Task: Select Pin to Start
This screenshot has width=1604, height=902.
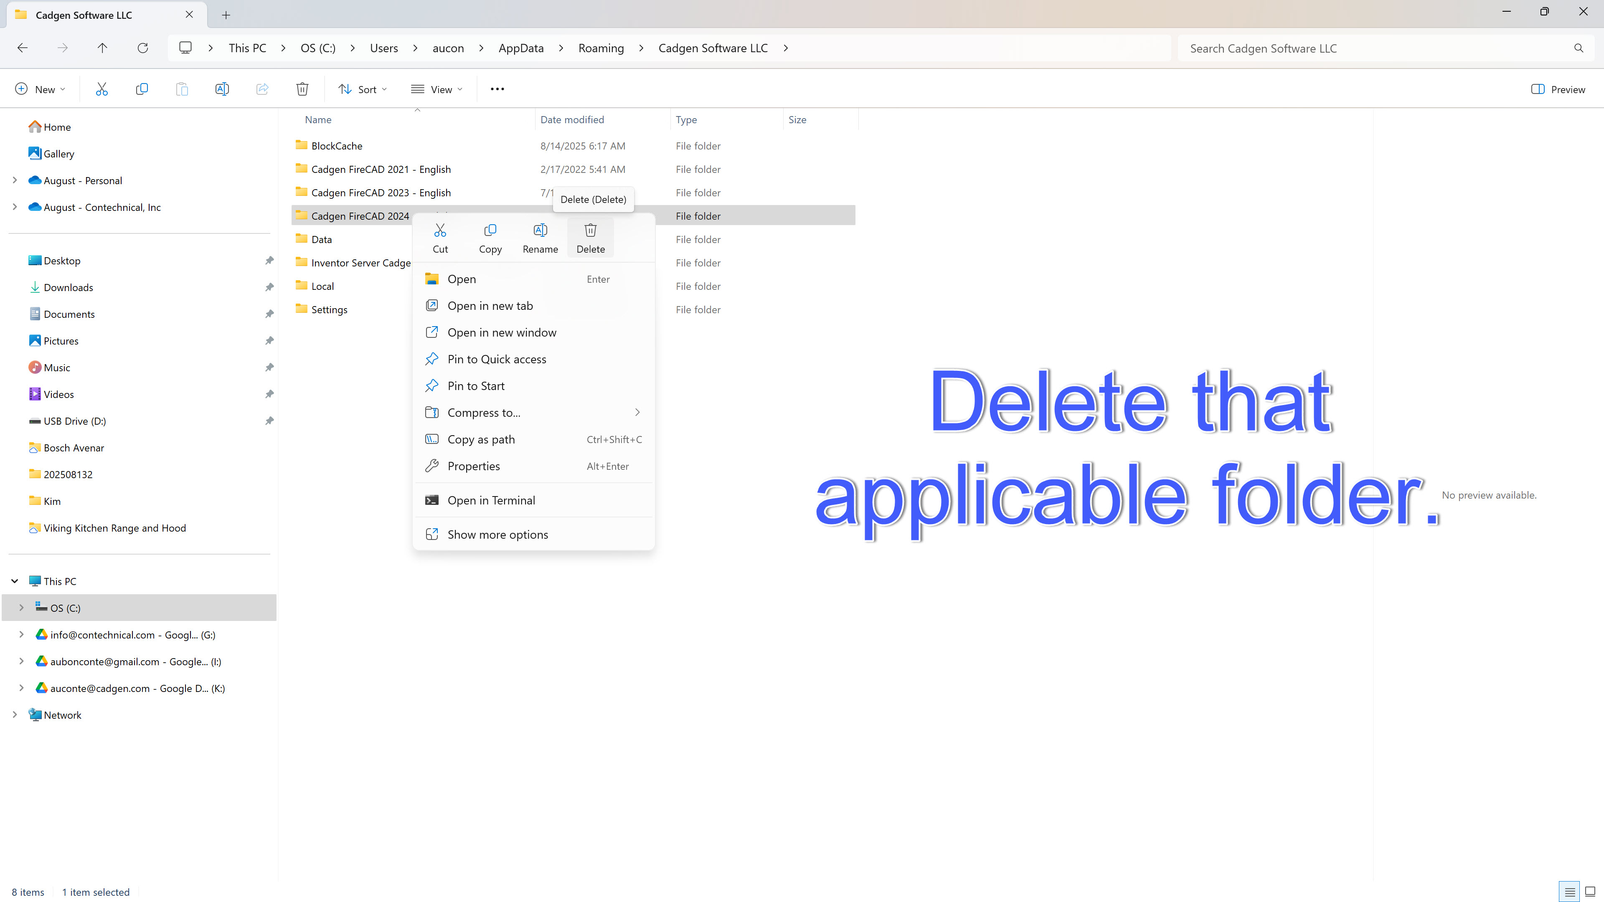Action: click(534, 386)
